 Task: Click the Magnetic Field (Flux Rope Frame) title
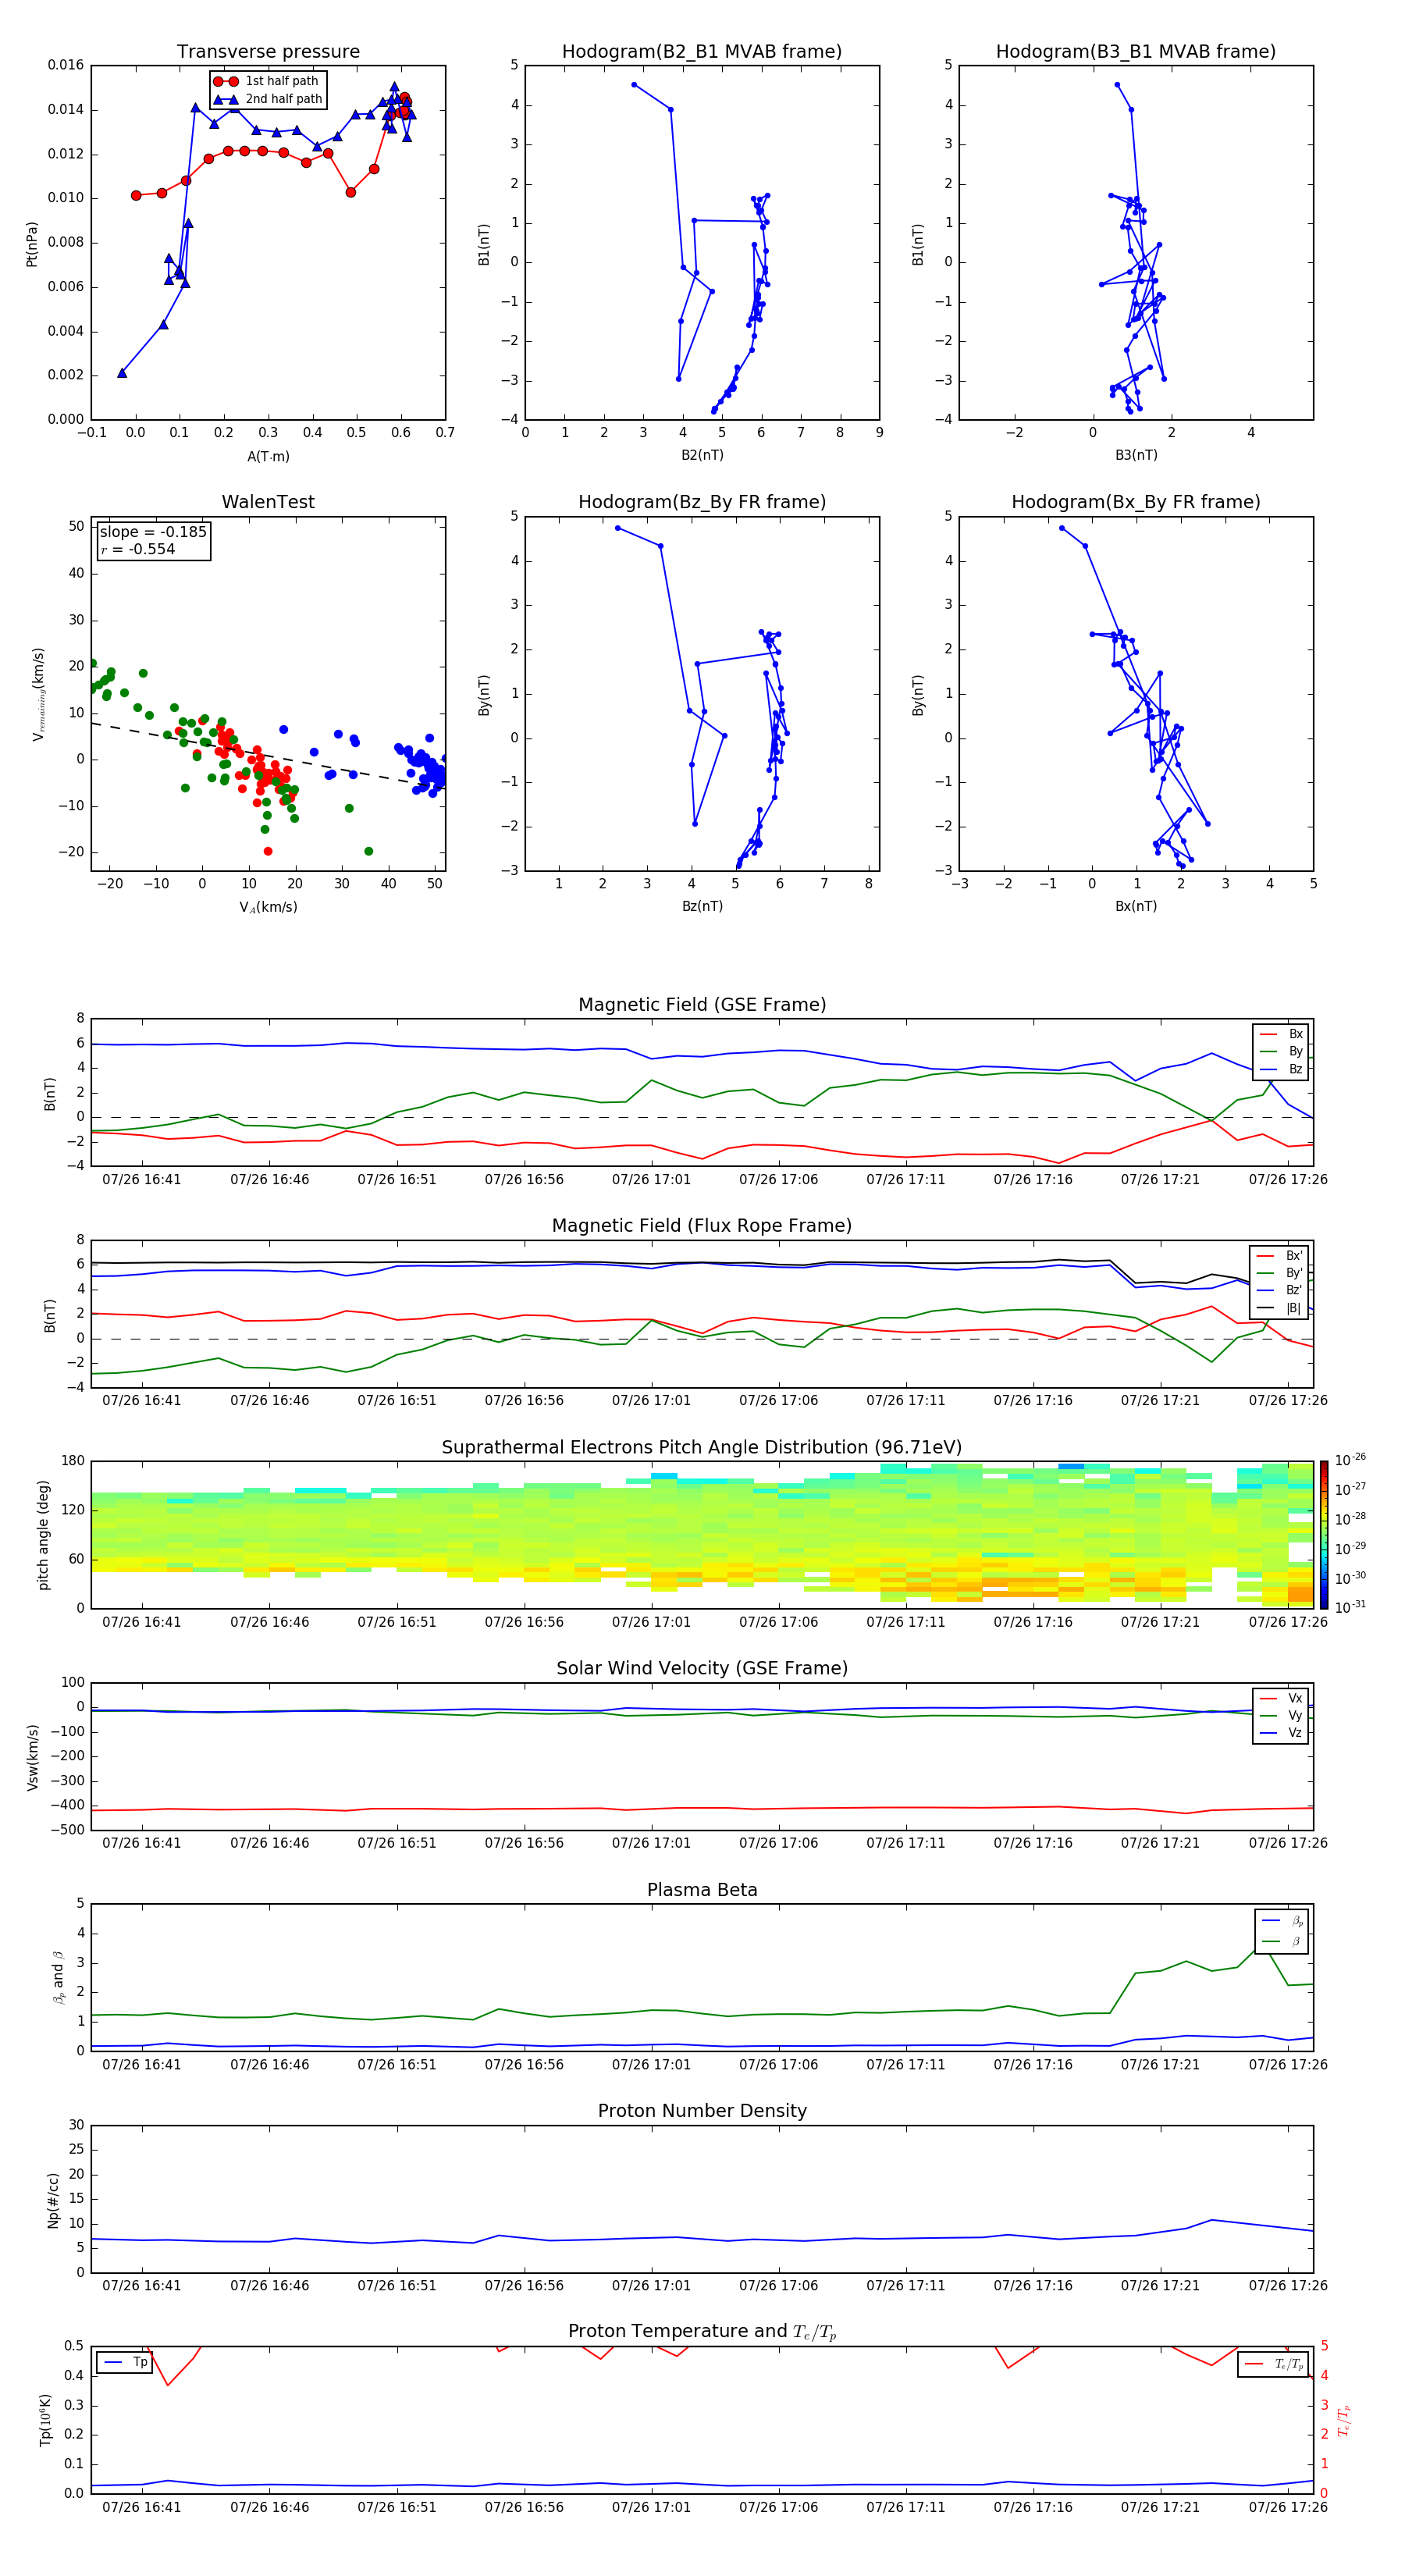point(702,1226)
